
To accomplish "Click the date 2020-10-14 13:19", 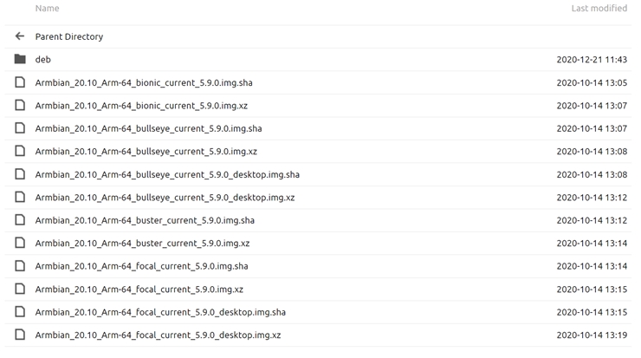I will (x=592, y=335).
